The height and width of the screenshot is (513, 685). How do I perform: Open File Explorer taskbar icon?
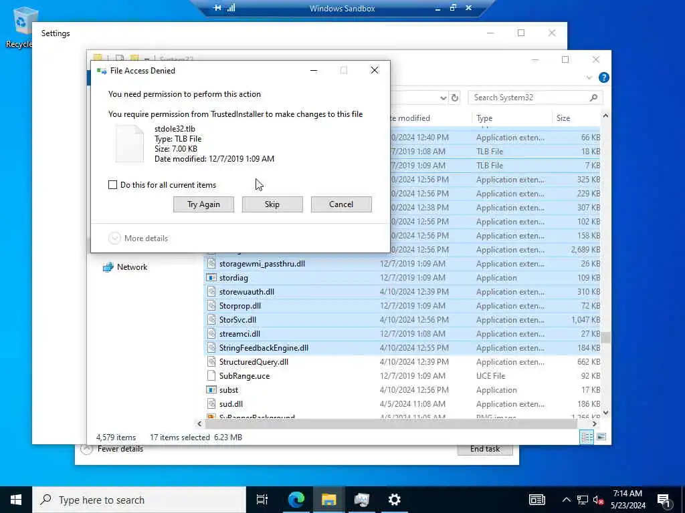tap(328, 500)
